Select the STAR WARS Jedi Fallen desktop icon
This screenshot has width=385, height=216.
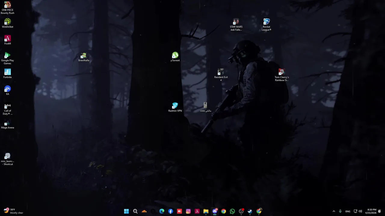[x=236, y=25]
